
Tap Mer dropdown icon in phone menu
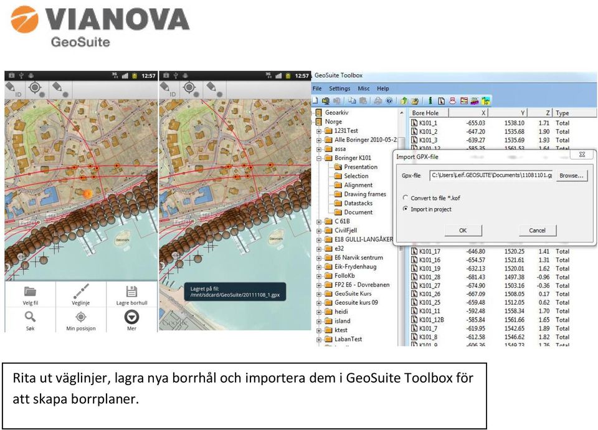[131, 317]
